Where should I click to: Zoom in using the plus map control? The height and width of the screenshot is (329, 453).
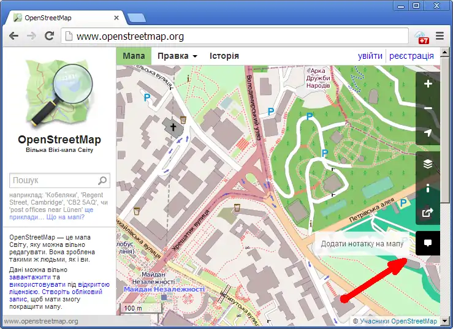click(x=428, y=84)
